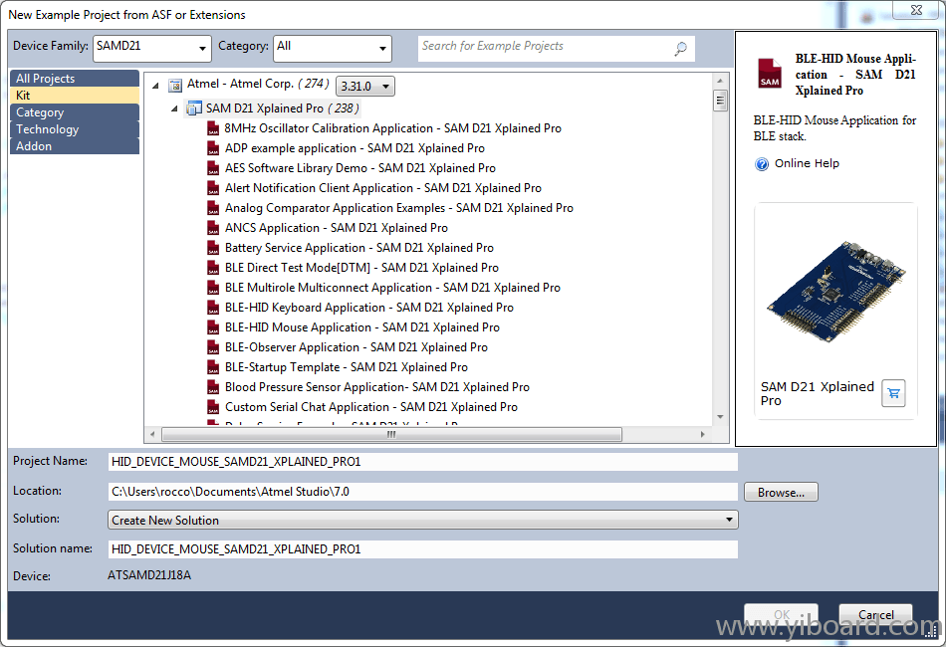Select 8MHz Oscillator Calibration Application text

(392, 128)
